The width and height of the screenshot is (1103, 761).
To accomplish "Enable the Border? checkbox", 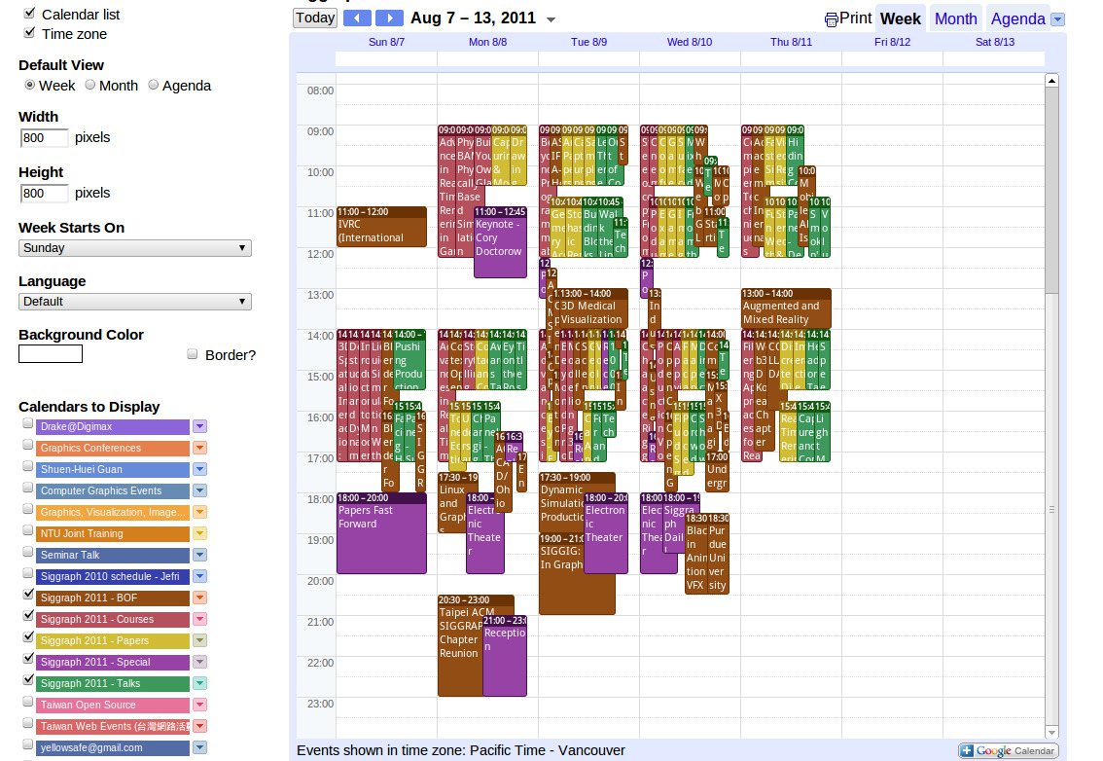I will click(192, 354).
